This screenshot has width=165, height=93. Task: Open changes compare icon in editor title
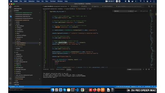pyautogui.click(x=149, y=6)
